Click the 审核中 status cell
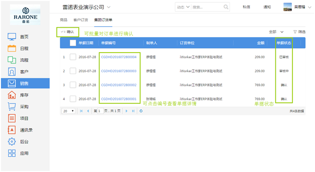The image size is (315, 172). (284, 71)
